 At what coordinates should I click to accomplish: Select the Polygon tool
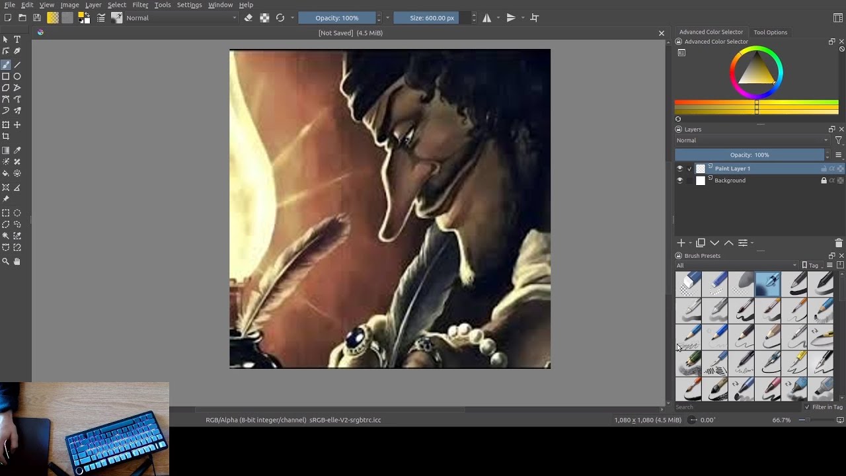point(6,88)
